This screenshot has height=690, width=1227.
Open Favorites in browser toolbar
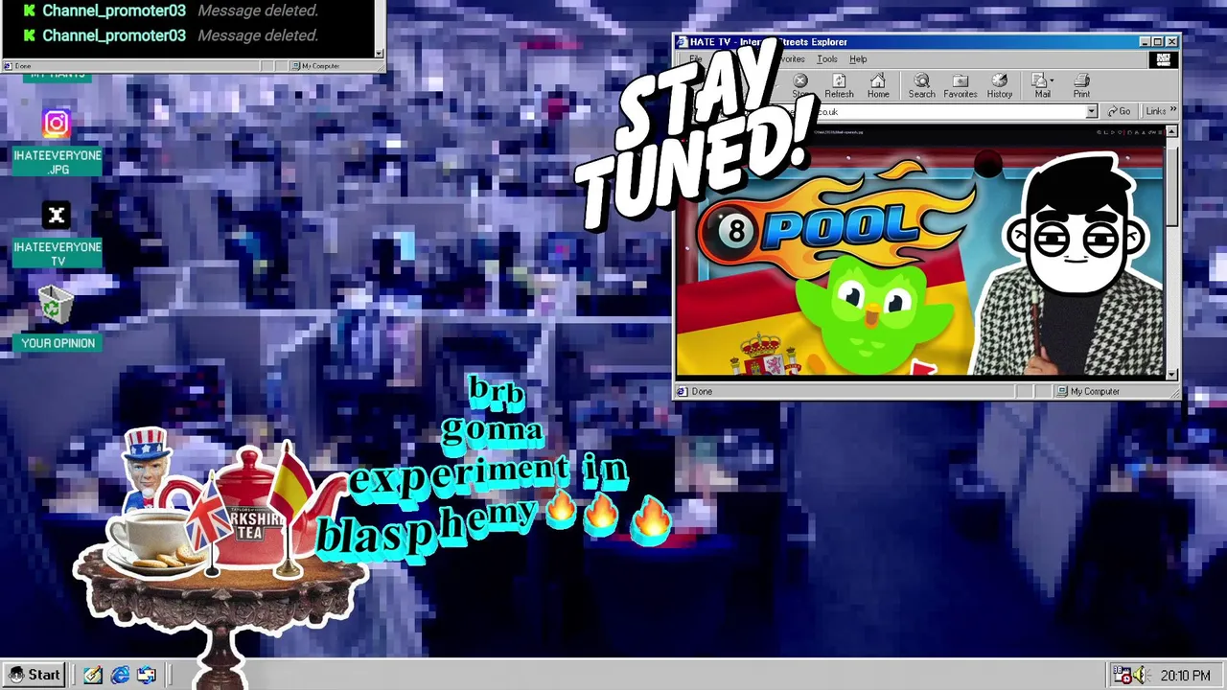[960, 85]
